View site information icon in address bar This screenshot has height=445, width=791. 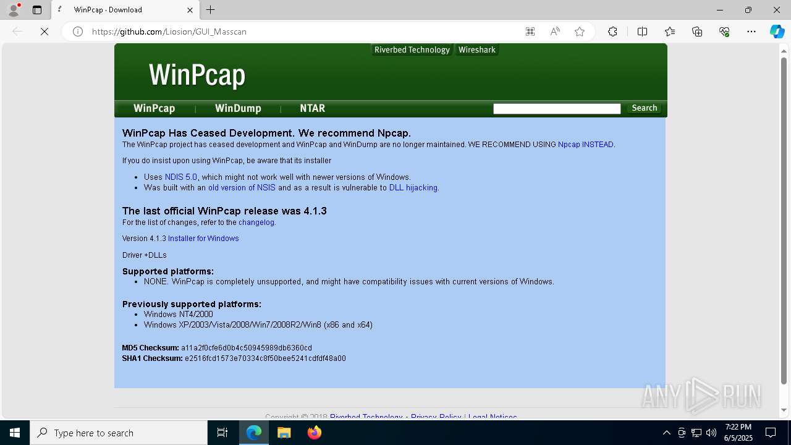click(78, 32)
